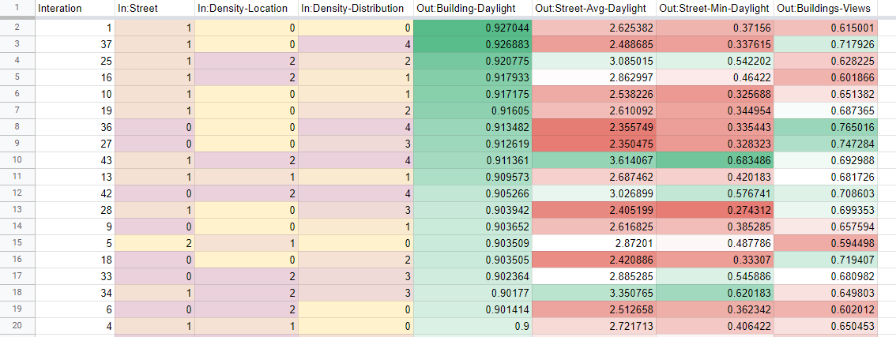Screen dimensions: 896x337
Task: Select cell containing 0.920775
Action: pos(472,59)
